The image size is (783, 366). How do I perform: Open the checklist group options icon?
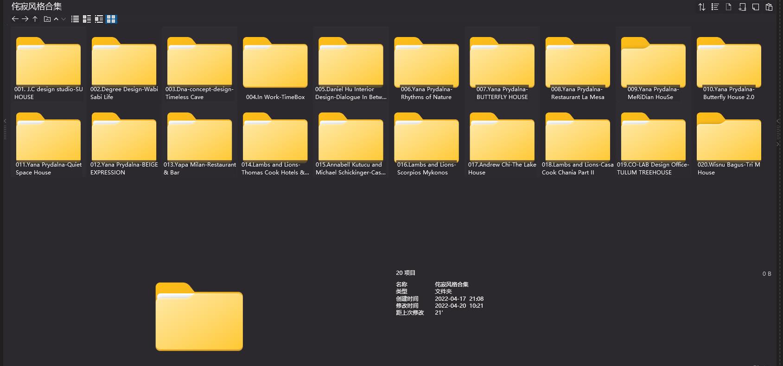point(715,7)
